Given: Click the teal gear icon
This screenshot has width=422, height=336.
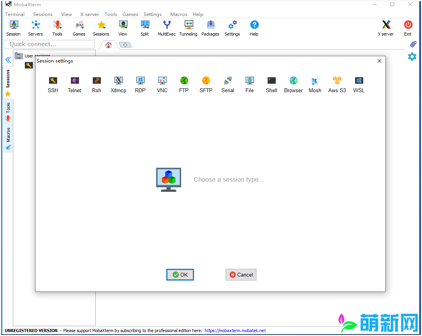Looking at the screenshot, I should click(412, 57).
